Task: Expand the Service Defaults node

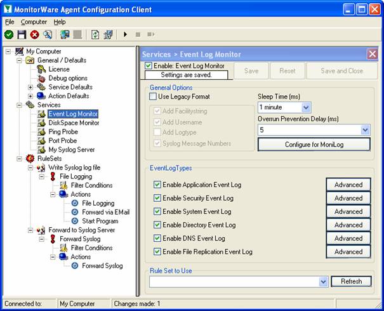Action: (x=30, y=87)
